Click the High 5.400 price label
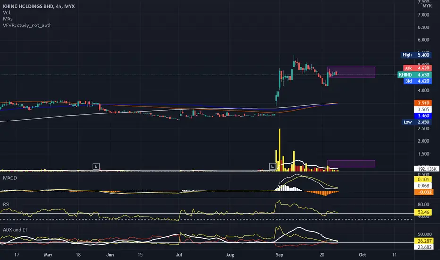440x260 pixels. pyautogui.click(x=416, y=55)
